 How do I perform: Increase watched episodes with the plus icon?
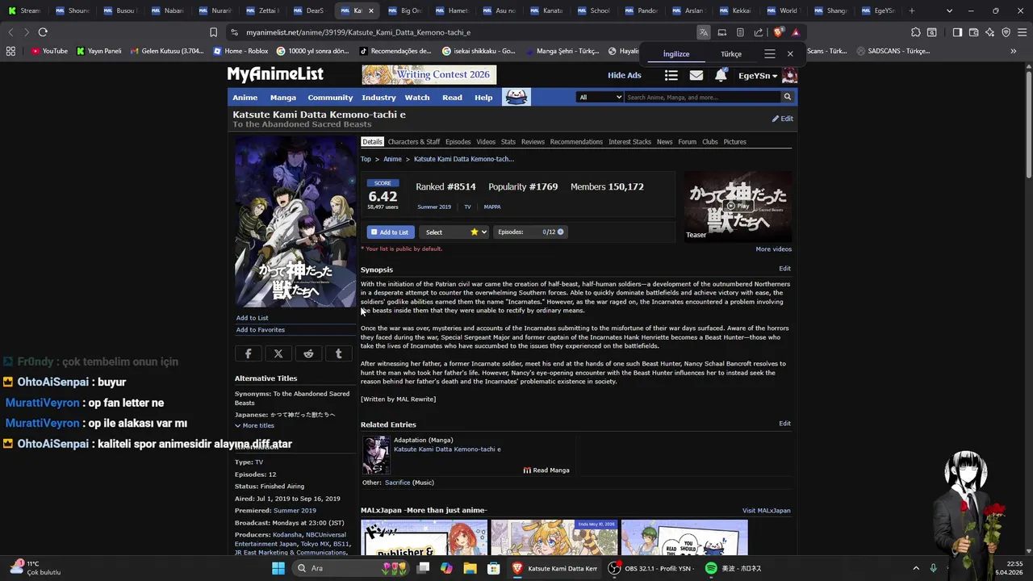560,232
